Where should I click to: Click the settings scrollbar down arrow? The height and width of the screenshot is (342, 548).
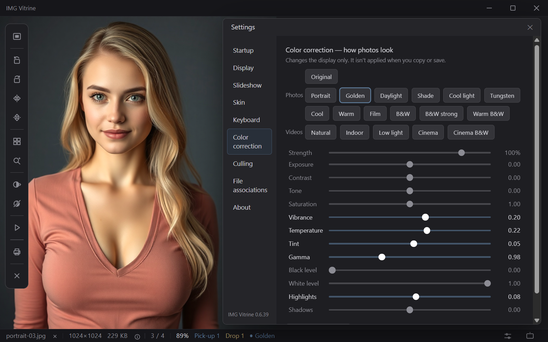tap(537, 320)
